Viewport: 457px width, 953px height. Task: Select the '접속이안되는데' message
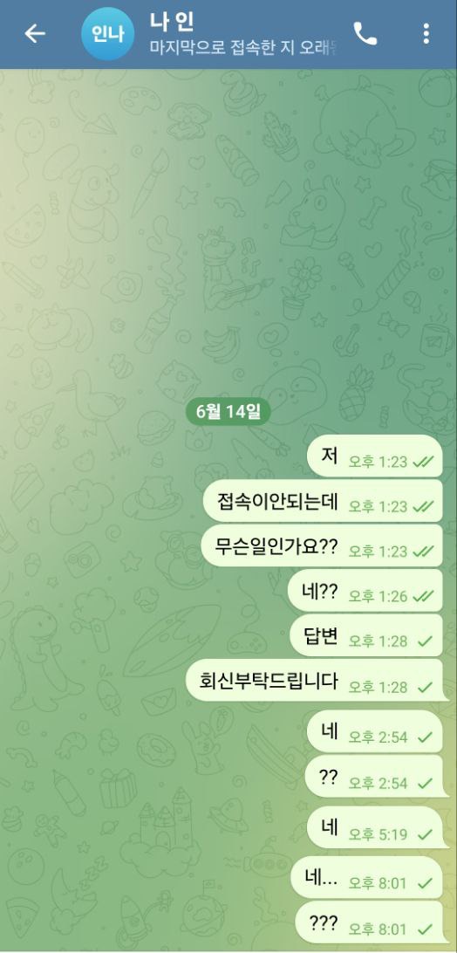[x=323, y=501]
